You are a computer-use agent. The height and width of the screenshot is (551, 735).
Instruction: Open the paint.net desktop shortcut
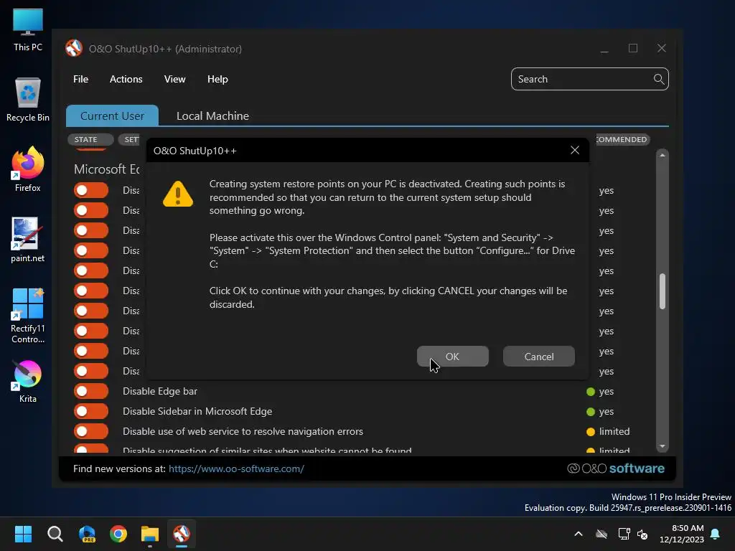pos(28,240)
